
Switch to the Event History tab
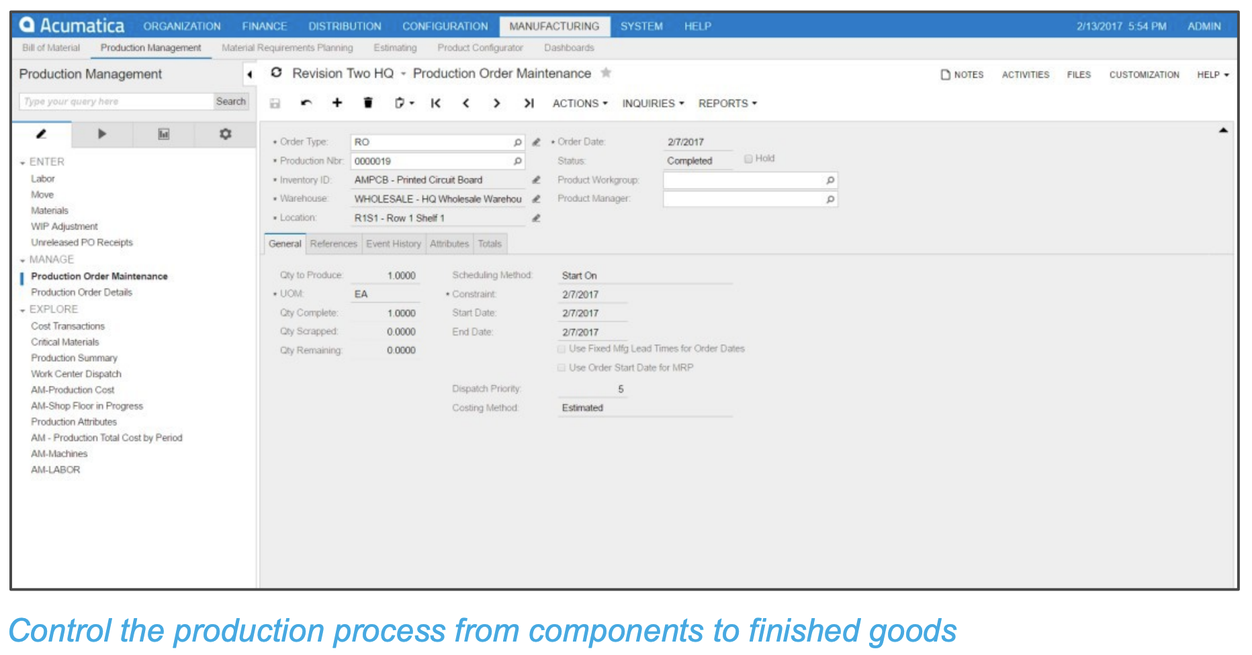[x=394, y=244]
